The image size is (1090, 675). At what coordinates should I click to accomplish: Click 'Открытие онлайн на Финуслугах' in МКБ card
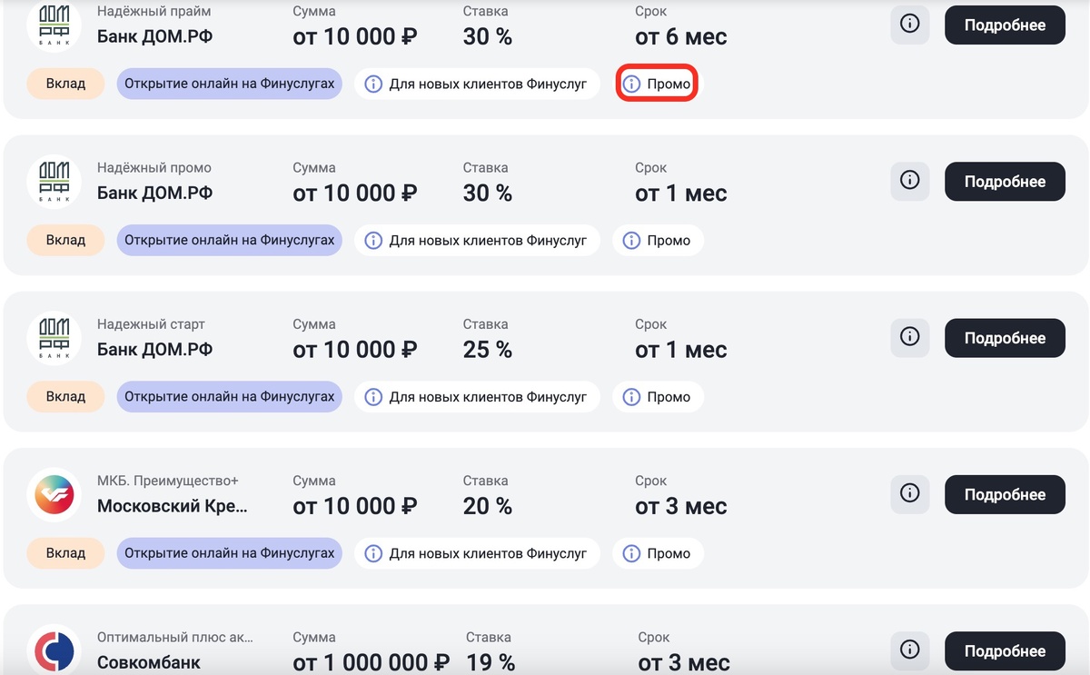pos(230,552)
